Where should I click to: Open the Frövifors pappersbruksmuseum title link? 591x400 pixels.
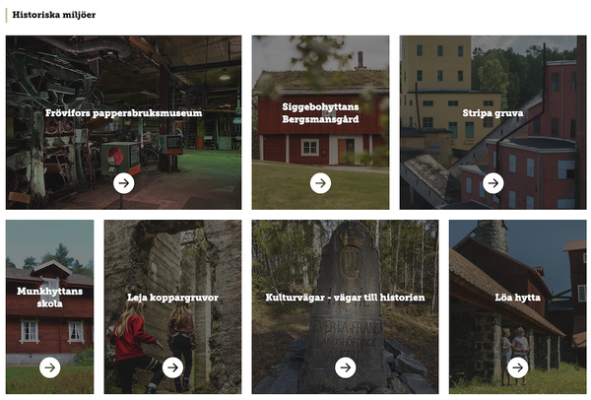[x=124, y=113]
